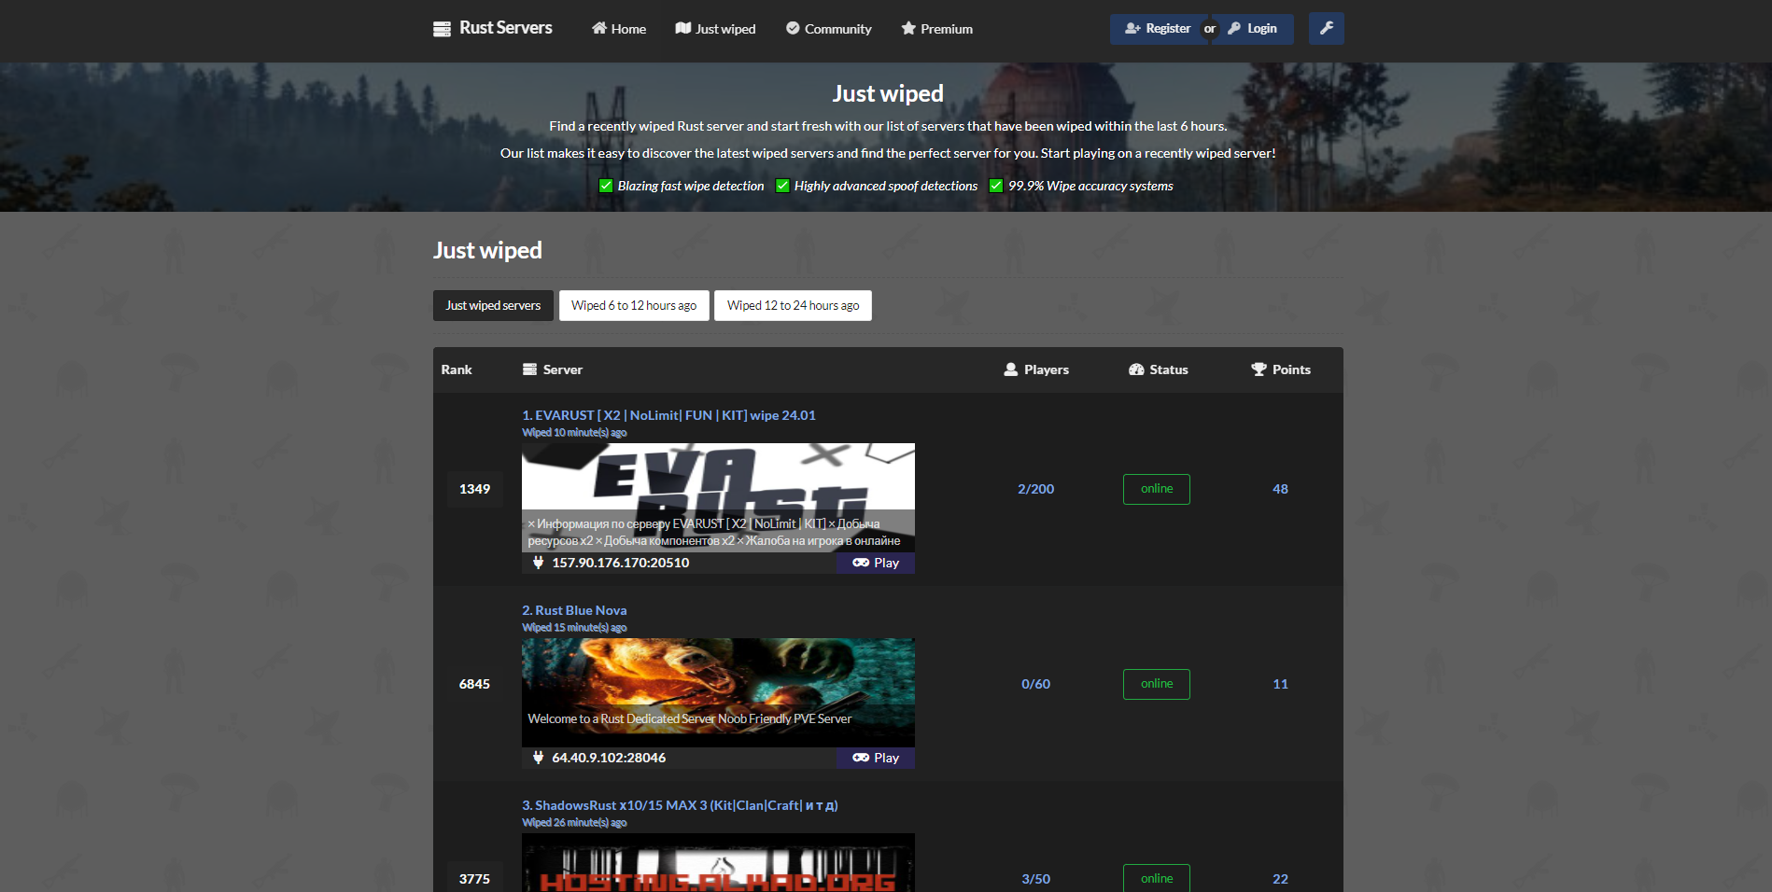This screenshot has height=892, width=1772.
Task: Click player count 3/50
Action: coord(1036,879)
